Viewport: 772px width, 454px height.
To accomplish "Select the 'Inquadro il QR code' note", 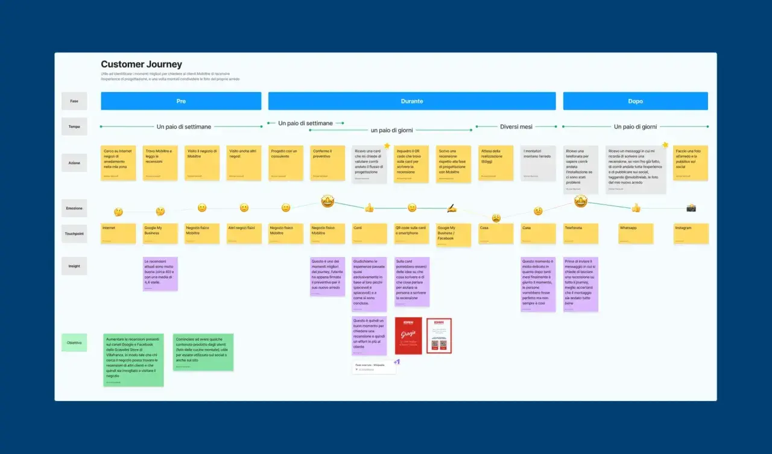I will 412,164.
